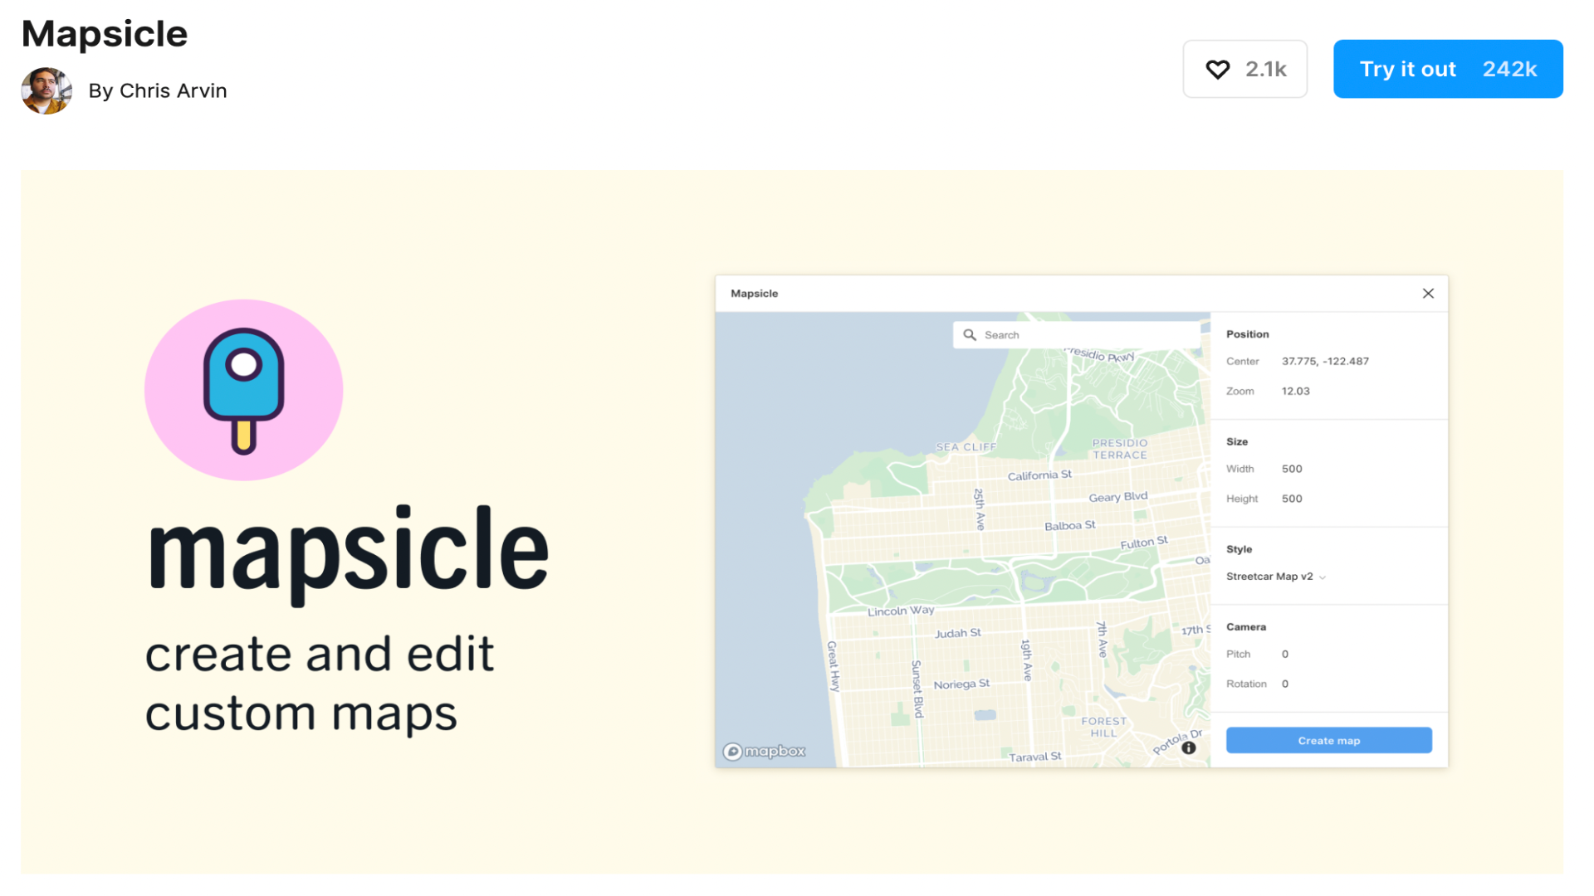The width and height of the screenshot is (1594, 896).
Task: Change the Pitch value under Camera
Action: pos(1284,654)
